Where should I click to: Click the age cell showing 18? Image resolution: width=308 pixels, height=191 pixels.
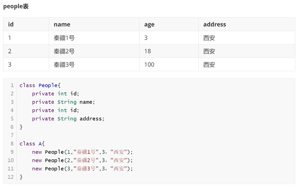148,51
